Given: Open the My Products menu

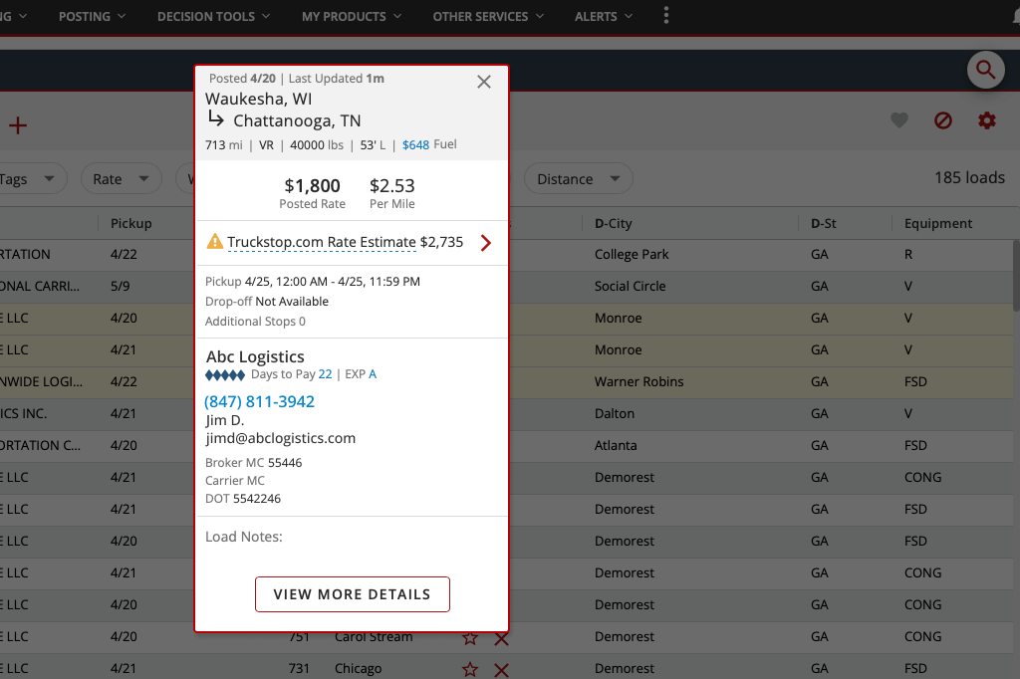Looking at the screenshot, I should coord(352,16).
